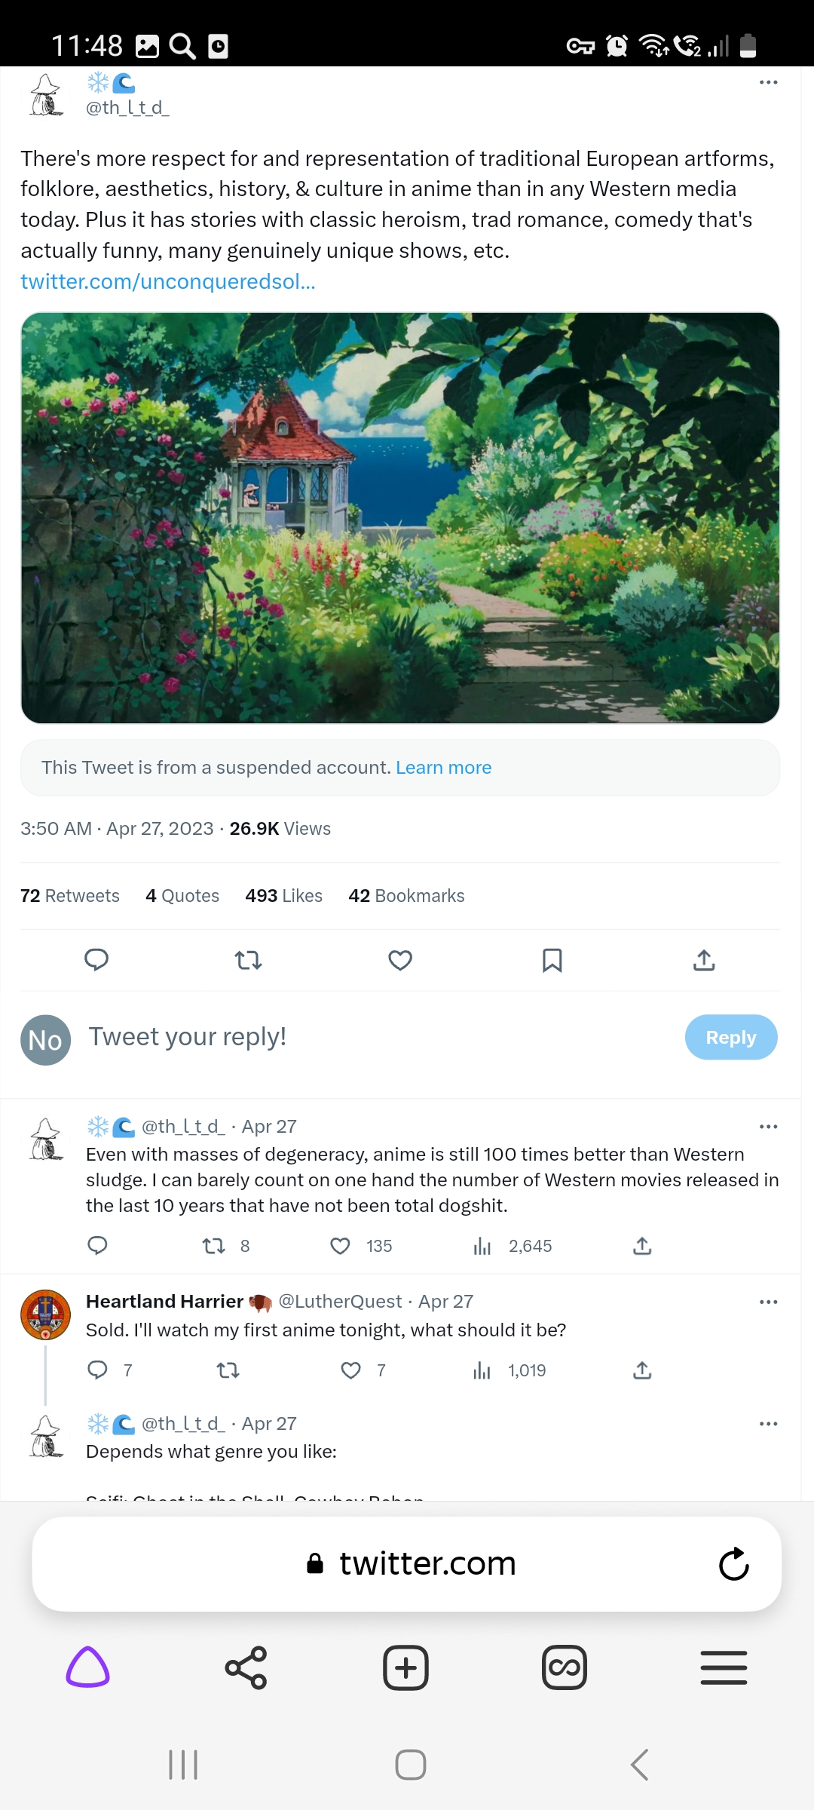This screenshot has width=814, height=1810.
Task: Retweet the main tweet
Action: pos(248,960)
